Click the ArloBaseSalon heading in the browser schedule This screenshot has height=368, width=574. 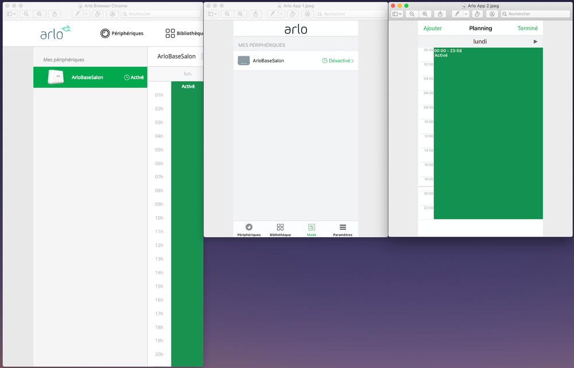click(x=176, y=56)
